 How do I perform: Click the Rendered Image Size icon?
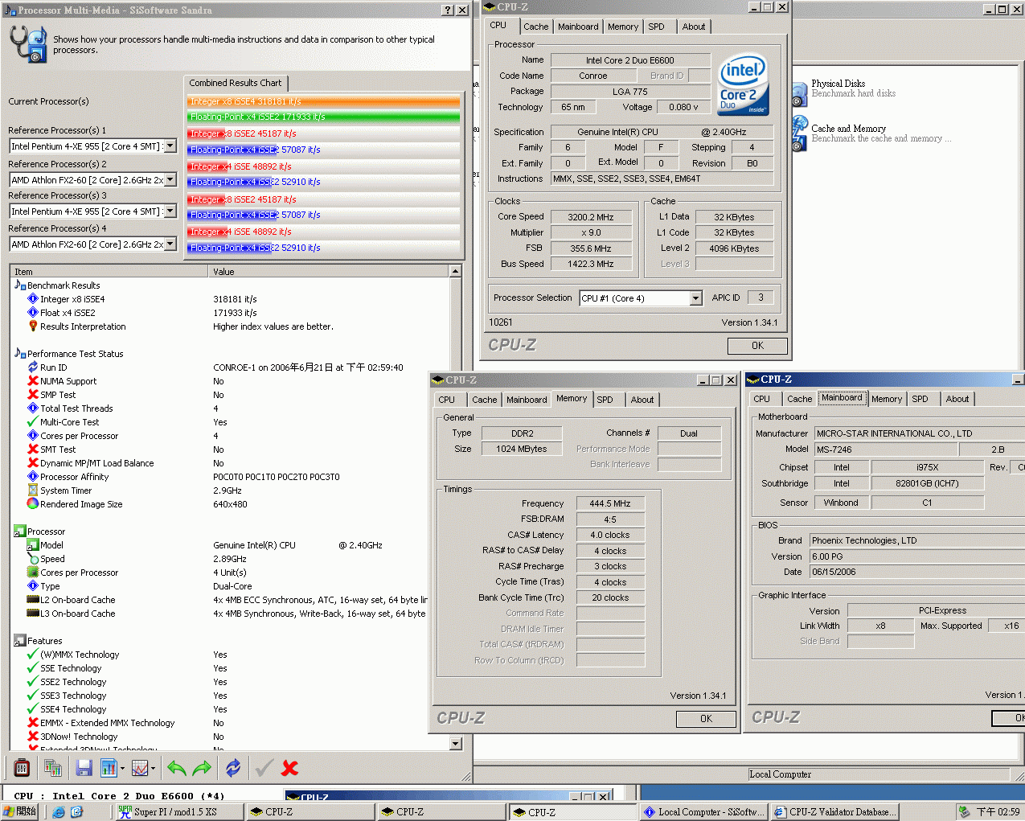coord(33,503)
